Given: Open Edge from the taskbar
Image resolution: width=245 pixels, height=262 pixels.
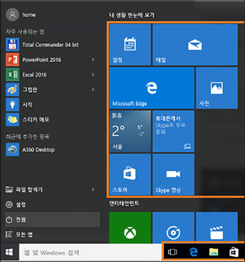Looking at the screenshot, I should [x=193, y=252].
